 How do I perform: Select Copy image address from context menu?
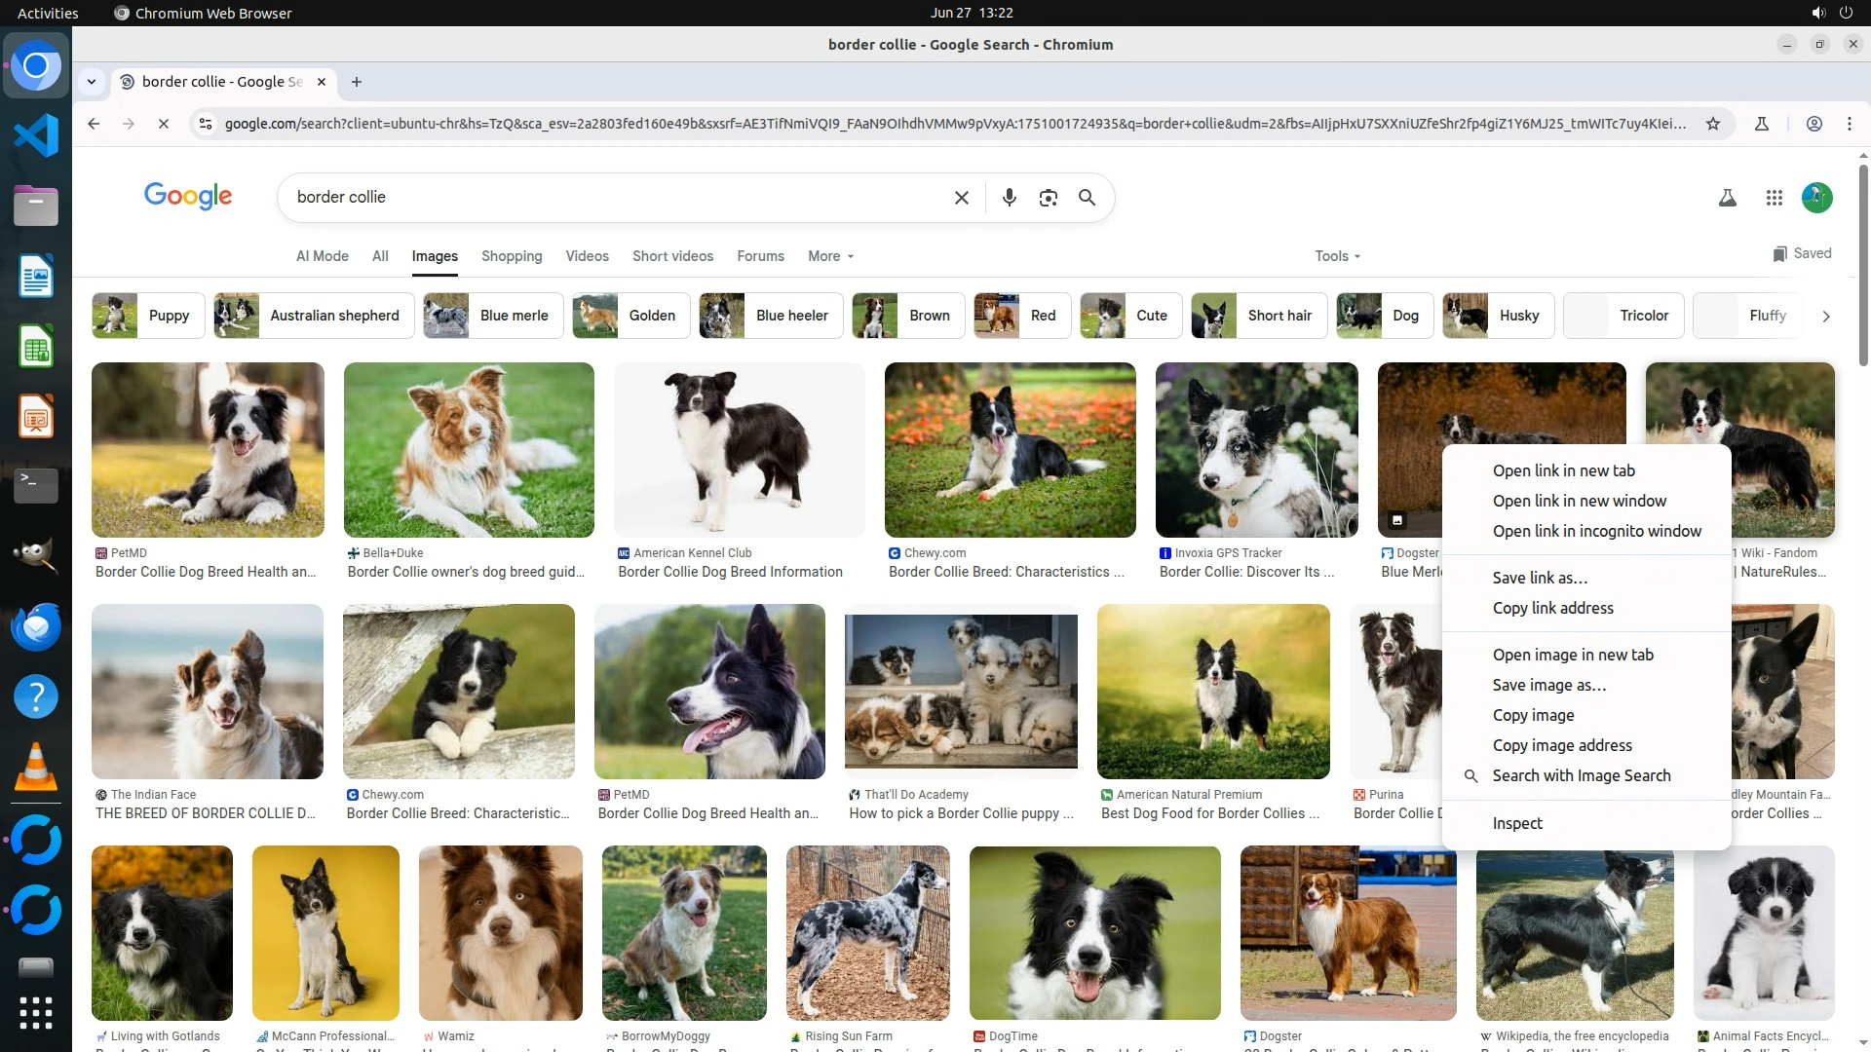(1561, 745)
